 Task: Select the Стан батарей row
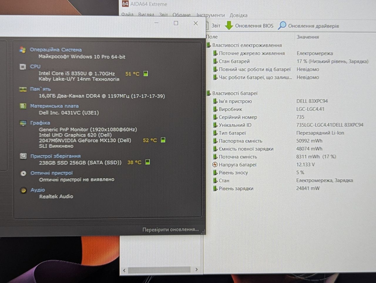coord(291,61)
